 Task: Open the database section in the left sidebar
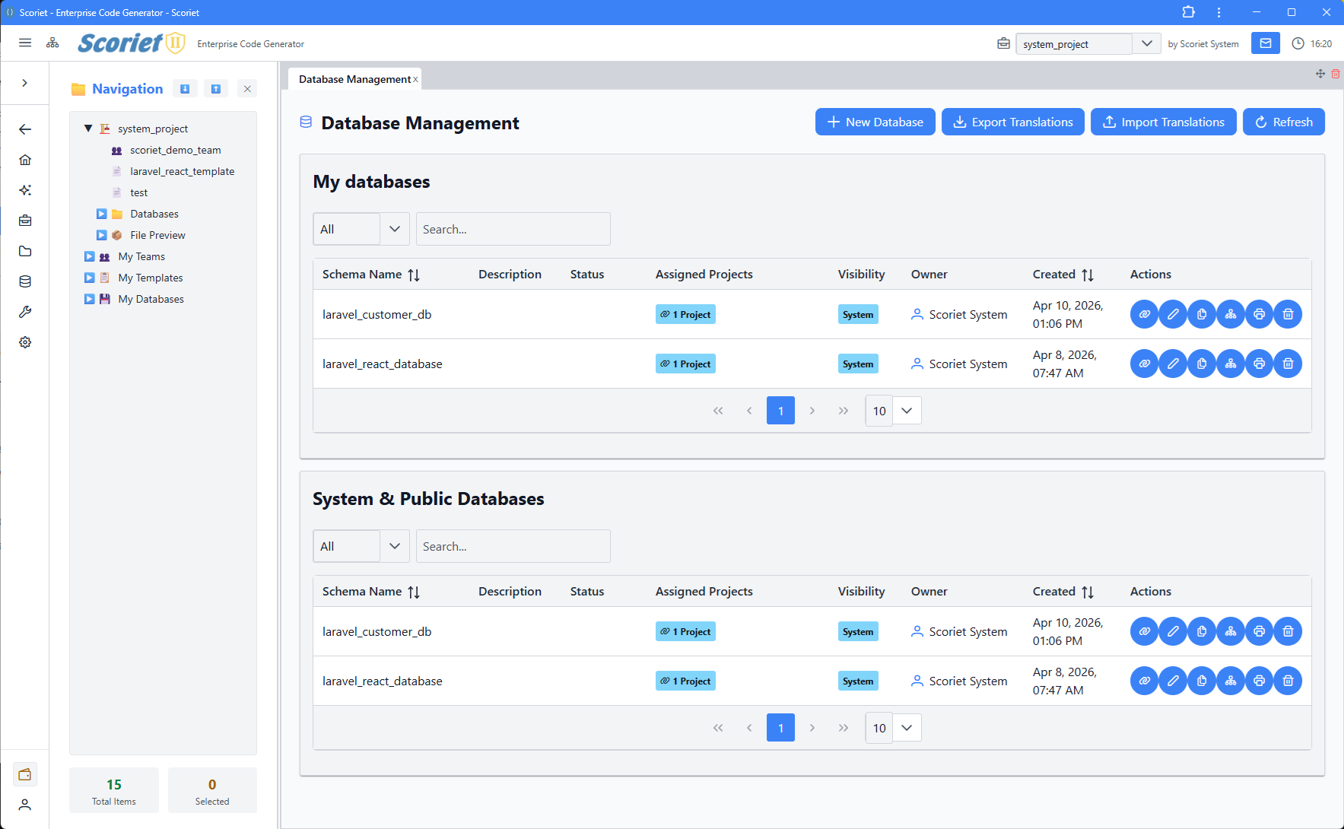(25, 281)
